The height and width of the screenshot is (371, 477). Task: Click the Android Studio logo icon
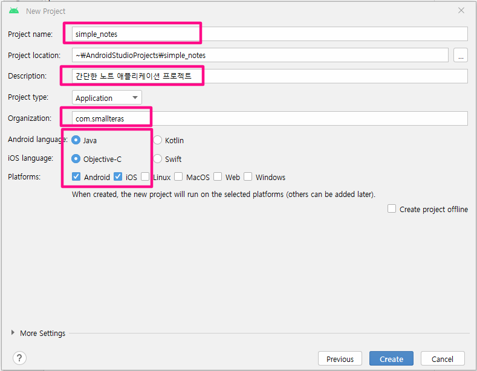pos(14,11)
